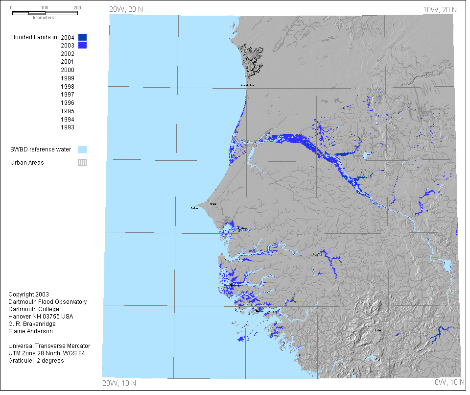Screen dimensions: 470x395
Task: Click the 1998 legend entry
Action: click(68, 87)
